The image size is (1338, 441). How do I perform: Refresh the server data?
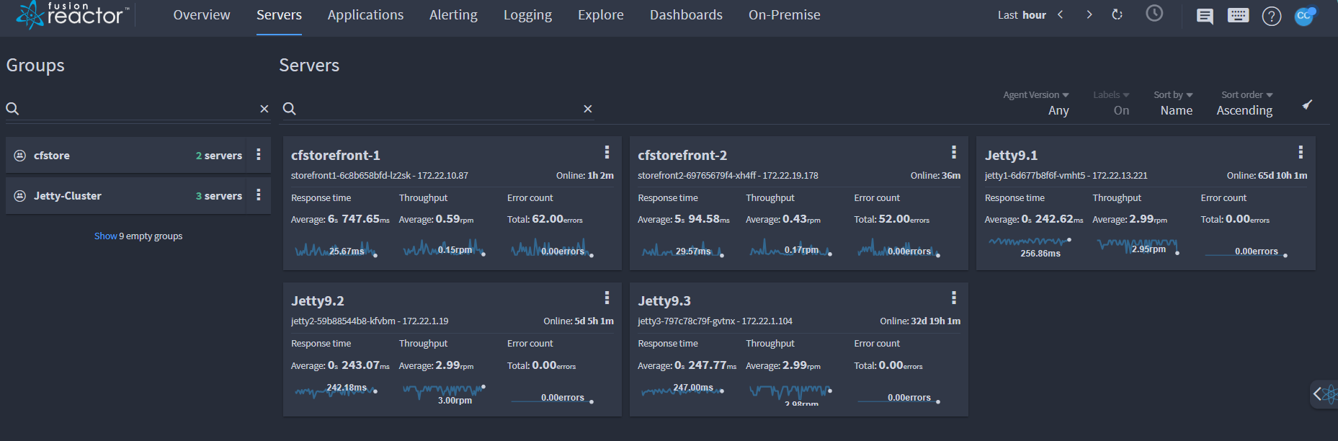pos(1118,14)
